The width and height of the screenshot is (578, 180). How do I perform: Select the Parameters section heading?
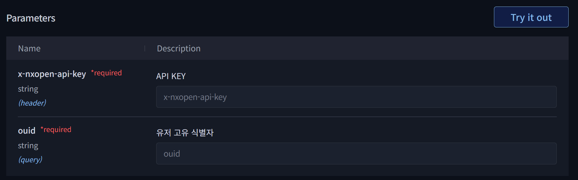point(31,18)
